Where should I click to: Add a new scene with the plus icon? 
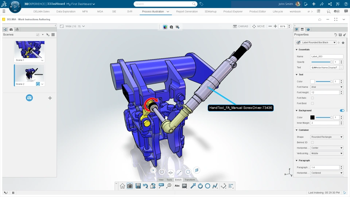coord(50,98)
